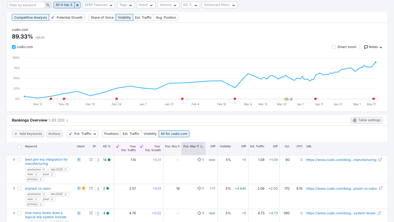The image size is (394, 222).
Task: Select the Avg. Position chart tab
Action: [166, 17]
